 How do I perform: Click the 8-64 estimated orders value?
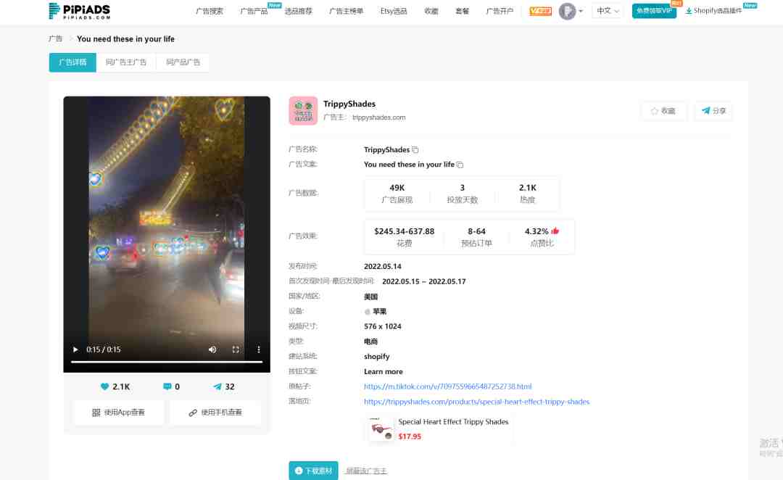point(476,232)
